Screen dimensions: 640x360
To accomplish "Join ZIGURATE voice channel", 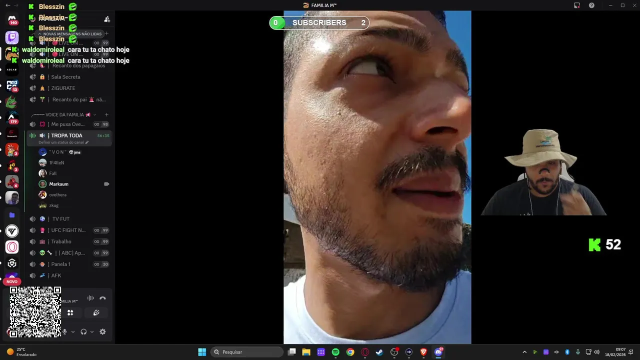I will (x=69, y=88).
